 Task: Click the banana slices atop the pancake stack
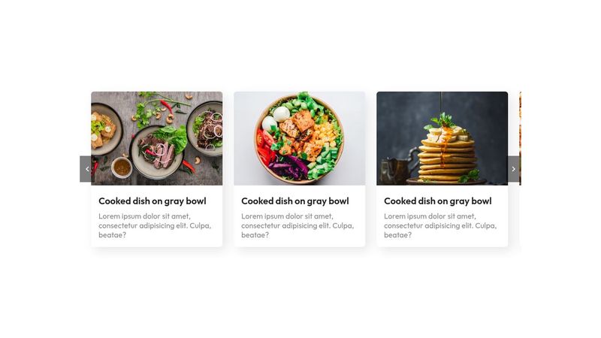point(448,134)
